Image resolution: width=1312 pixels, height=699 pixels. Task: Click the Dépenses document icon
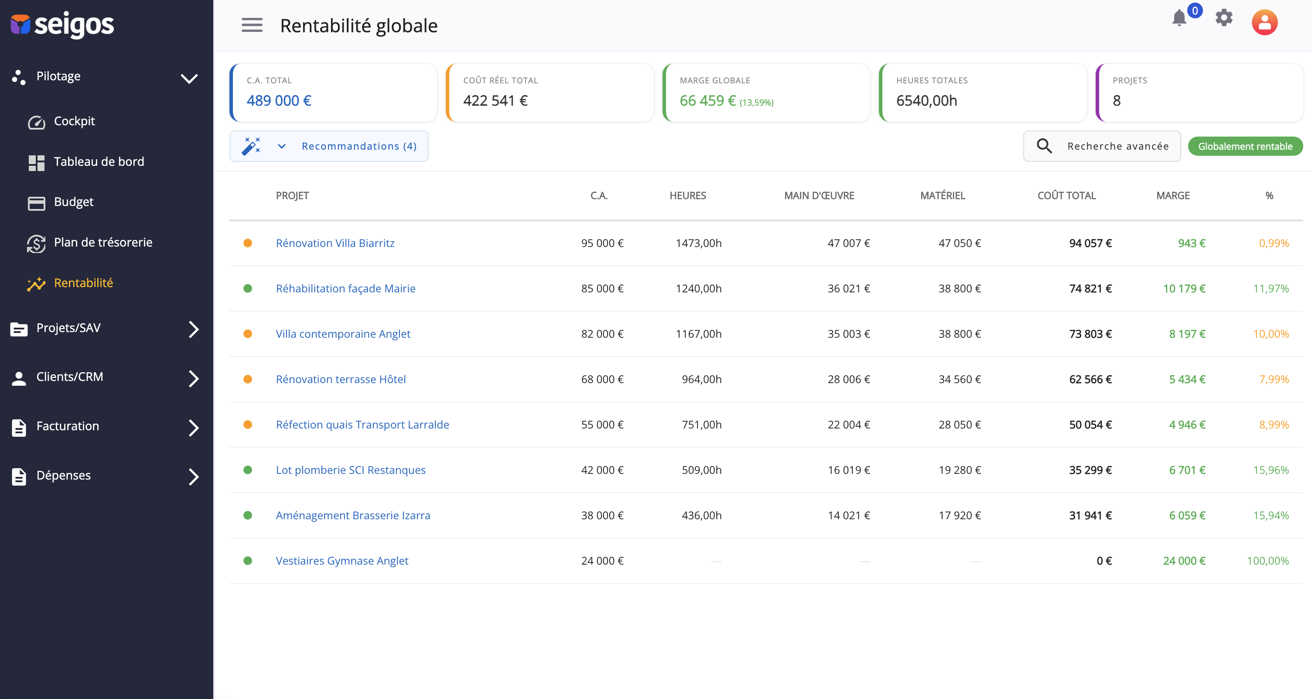coord(19,477)
